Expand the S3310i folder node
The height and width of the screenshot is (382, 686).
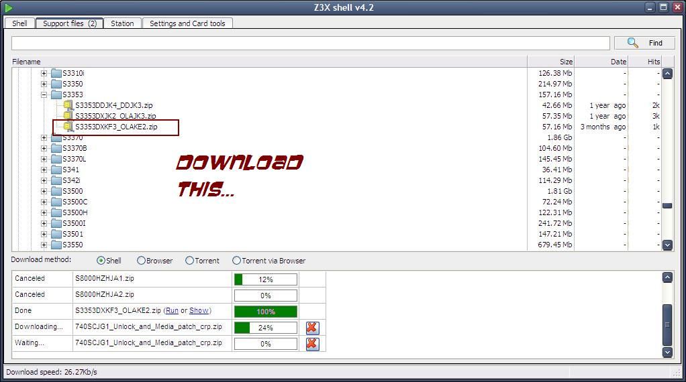coord(44,73)
